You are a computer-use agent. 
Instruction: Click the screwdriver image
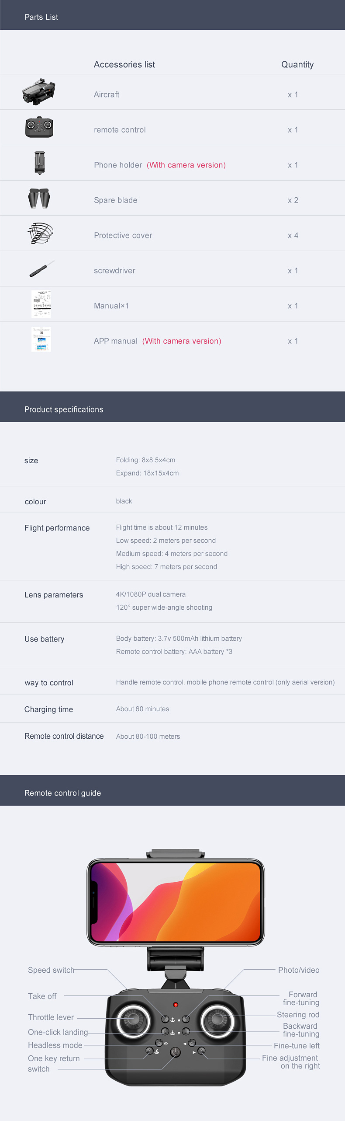tap(41, 269)
